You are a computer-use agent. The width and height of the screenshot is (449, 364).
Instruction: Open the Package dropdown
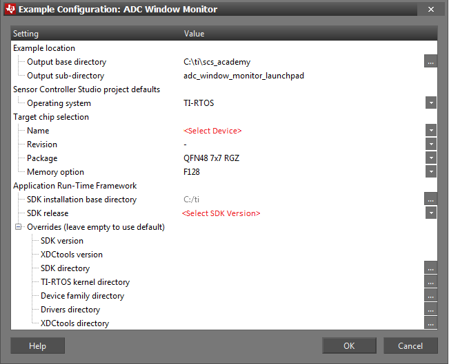click(x=430, y=158)
